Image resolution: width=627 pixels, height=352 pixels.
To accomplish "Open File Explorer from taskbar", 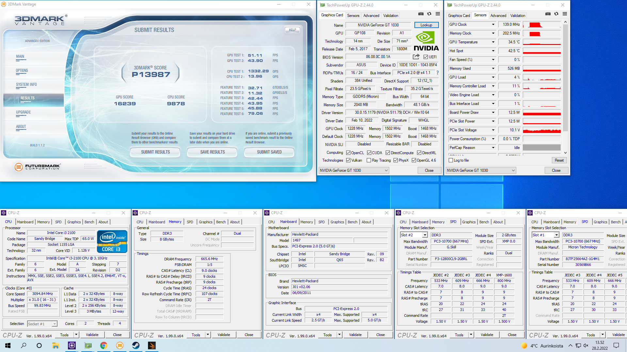I will [x=56, y=345].
